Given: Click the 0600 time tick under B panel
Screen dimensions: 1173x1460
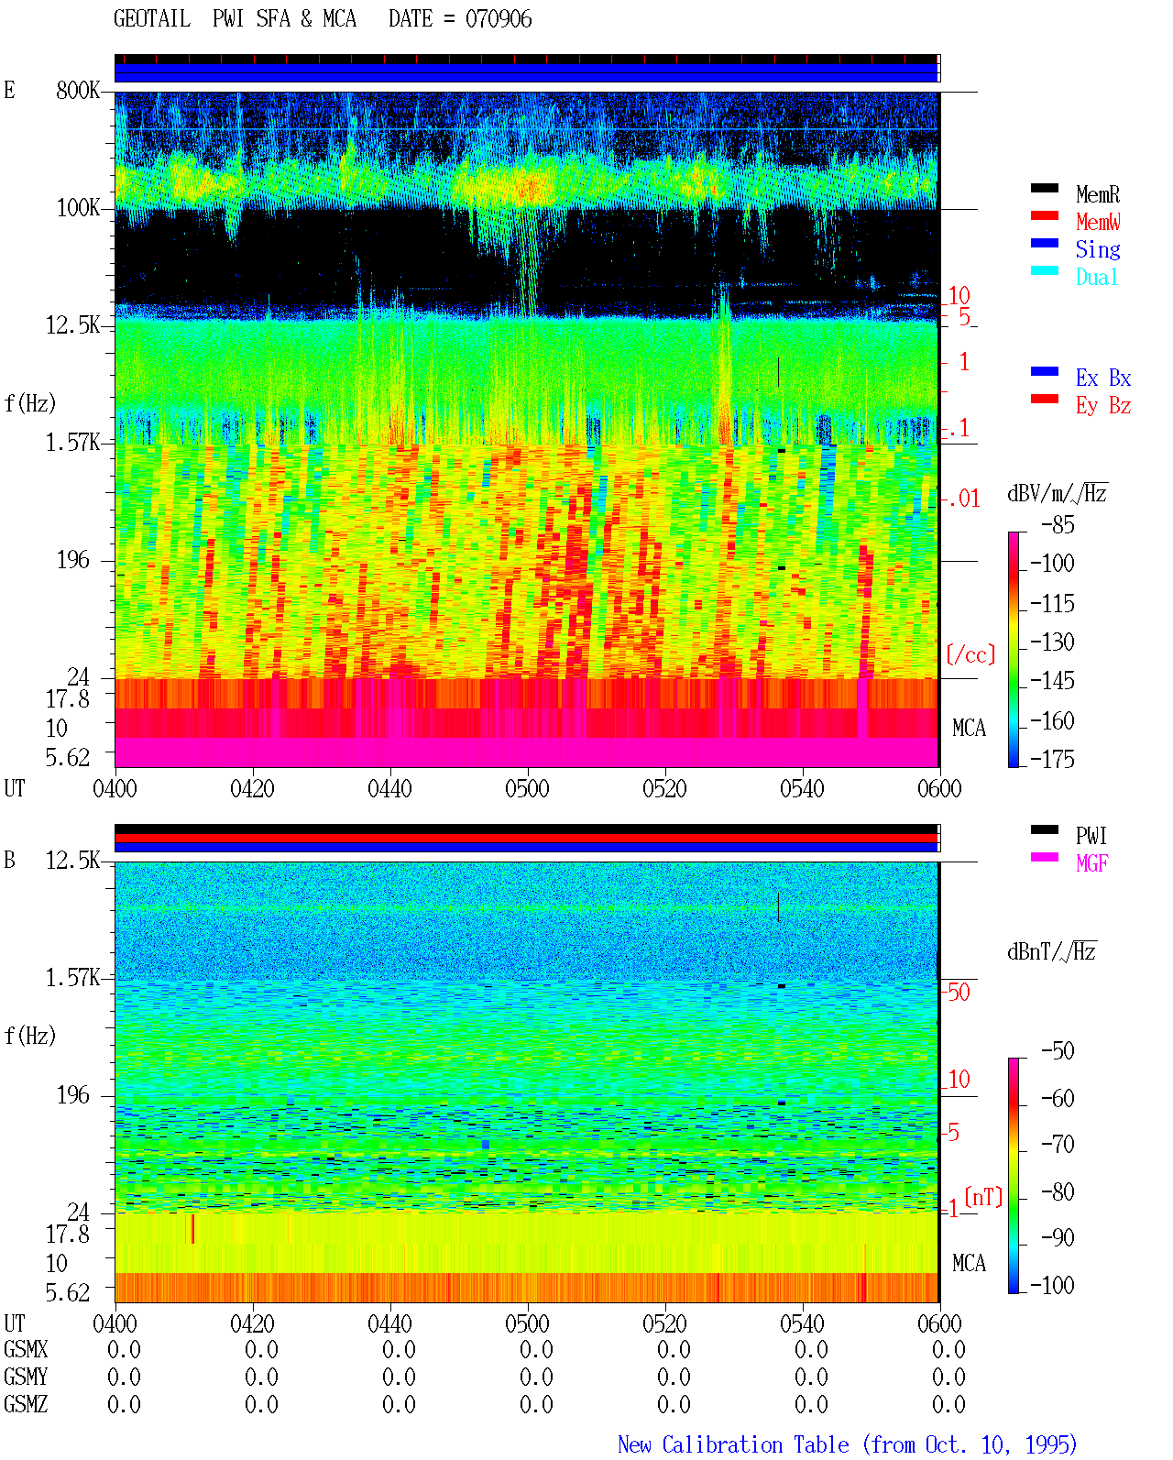Looking at the screenshot, I should point(939,1323).
